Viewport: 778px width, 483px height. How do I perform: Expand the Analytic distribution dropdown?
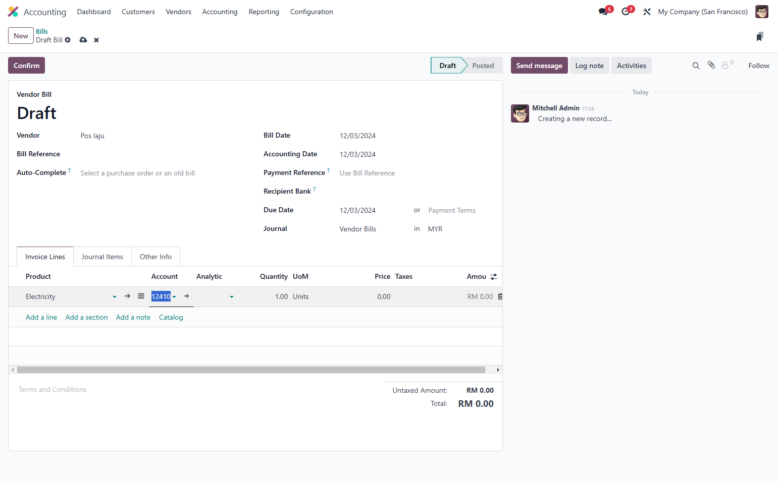coord(232,297)
